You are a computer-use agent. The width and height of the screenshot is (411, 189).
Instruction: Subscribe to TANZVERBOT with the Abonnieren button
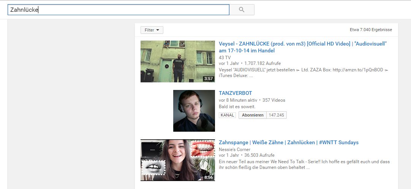pos(253,115)
